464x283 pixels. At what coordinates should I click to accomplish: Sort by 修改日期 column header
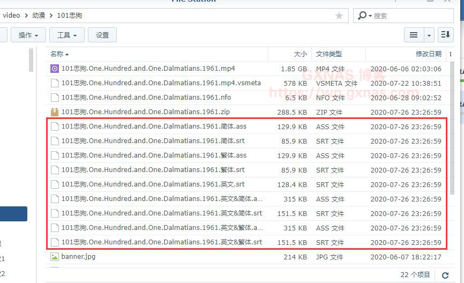click(428, 54)
